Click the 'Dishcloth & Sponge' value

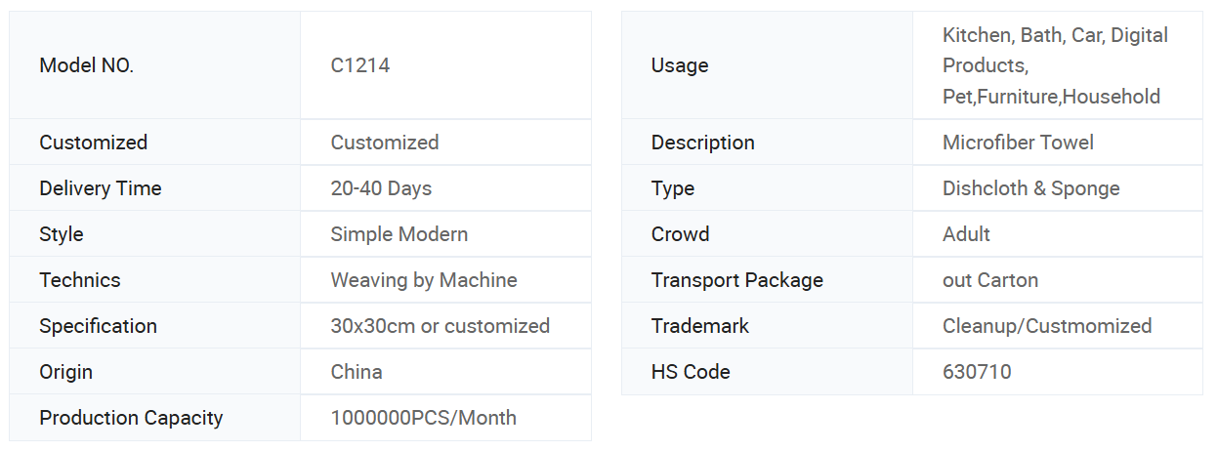[x=1031, y=188]
